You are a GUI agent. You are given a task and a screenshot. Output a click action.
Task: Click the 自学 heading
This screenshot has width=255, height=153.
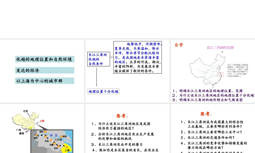coord(179,45)
